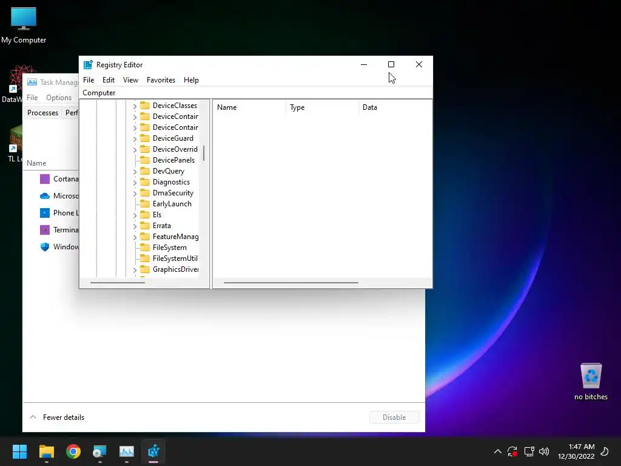Open the taskbar clock showing 1:47 AM
The height and width of the screenshot is (466, 621).
[x=576, y=451]
